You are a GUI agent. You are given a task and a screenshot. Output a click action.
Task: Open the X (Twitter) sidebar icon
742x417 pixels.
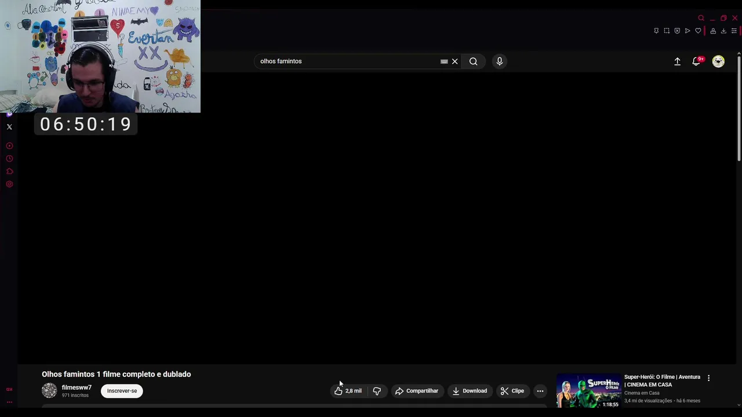click(x=9, y=127)
